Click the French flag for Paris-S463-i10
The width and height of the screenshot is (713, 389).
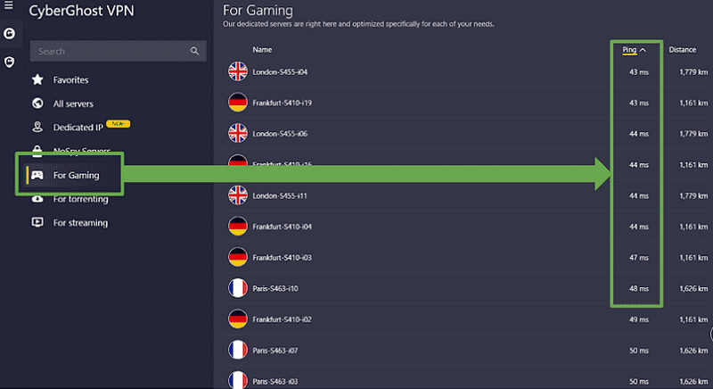click(x=238, y=288)
